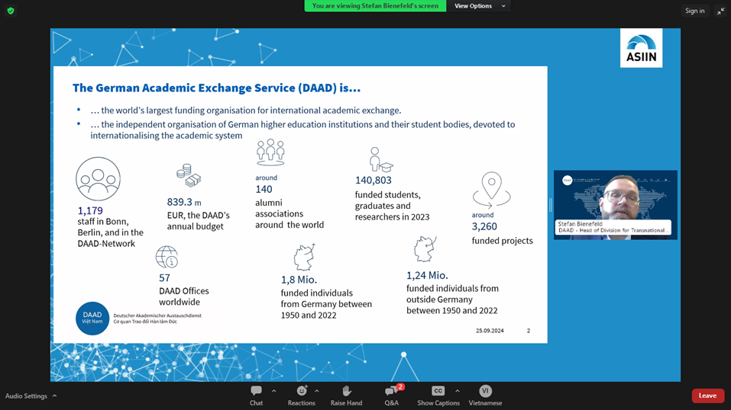
Task: Click the graduate student icon above 140,803
Action: 381,159
